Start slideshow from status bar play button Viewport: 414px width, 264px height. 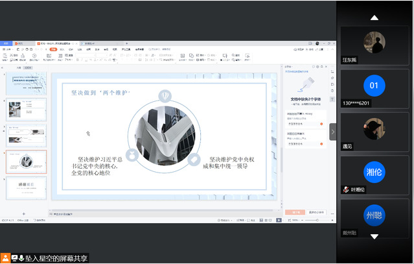(x=279, y=221)
